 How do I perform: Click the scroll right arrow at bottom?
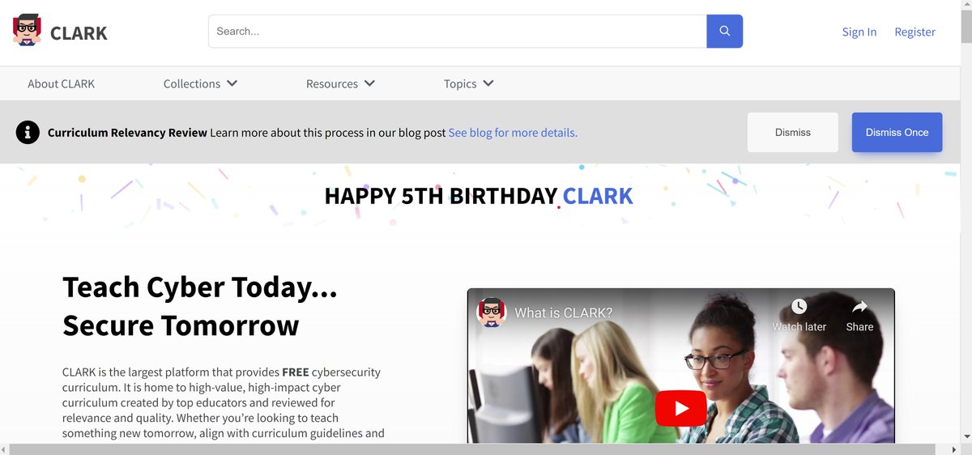coord(954,449)
